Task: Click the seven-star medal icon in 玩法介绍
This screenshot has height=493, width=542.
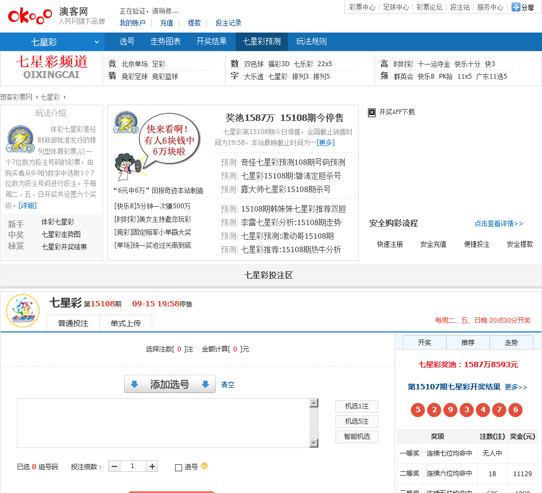Action: [x=21, y=139]
